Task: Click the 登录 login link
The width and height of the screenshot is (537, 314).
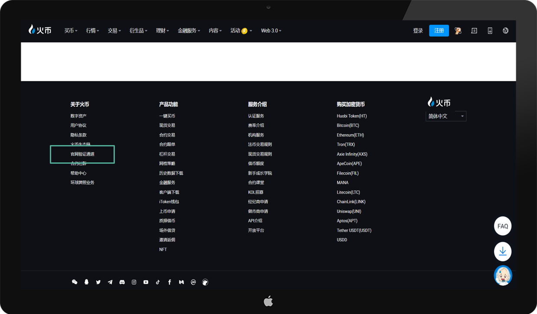Action: [418, 31]
